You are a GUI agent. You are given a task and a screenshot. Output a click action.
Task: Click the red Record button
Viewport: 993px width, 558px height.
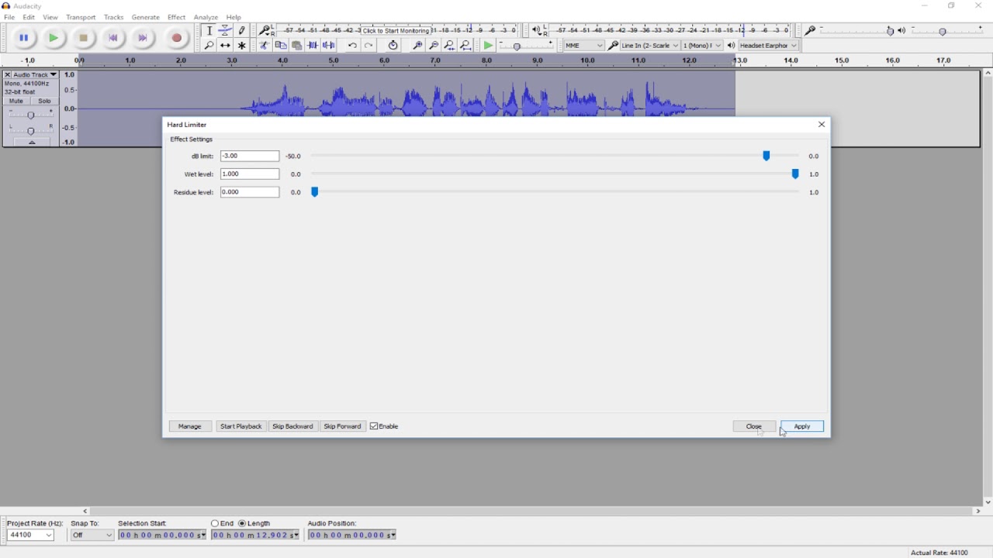[x=177, y=37]
